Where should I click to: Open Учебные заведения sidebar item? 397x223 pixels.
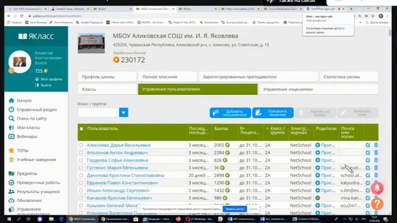coord(32,160)
